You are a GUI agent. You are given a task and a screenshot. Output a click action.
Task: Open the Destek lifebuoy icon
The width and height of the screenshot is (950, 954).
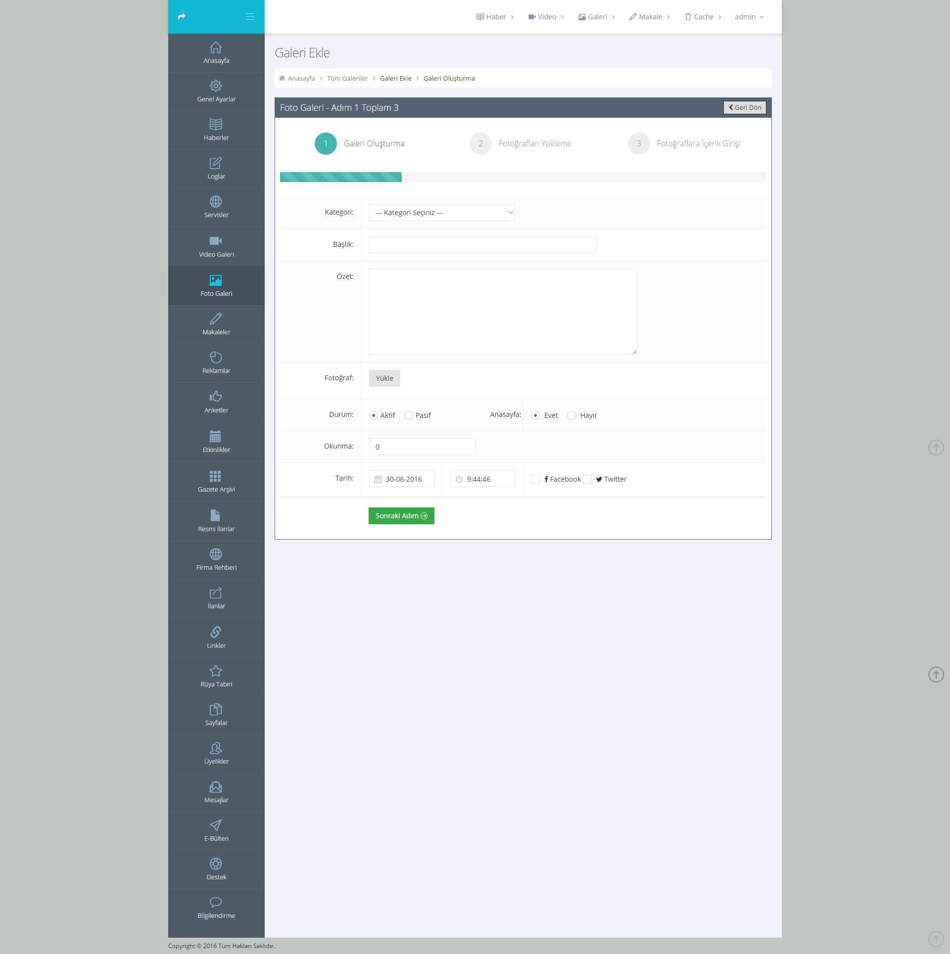click(x=216, y=864)
